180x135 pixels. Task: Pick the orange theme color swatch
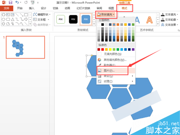[x=118, y=24]
